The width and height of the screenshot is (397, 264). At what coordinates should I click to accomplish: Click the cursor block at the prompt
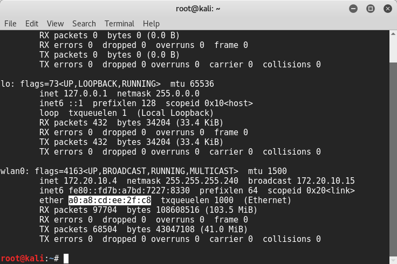(66, 259)
